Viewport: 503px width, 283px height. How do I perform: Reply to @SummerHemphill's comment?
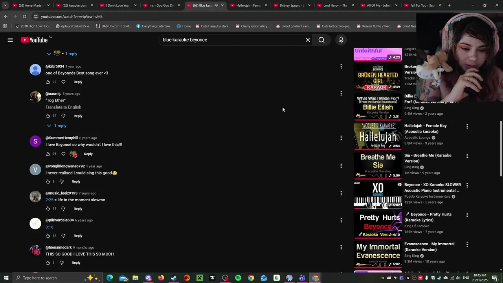(x=88, y=154)
